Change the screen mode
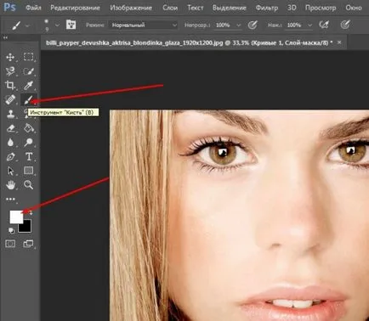 (x=28, y=244)
